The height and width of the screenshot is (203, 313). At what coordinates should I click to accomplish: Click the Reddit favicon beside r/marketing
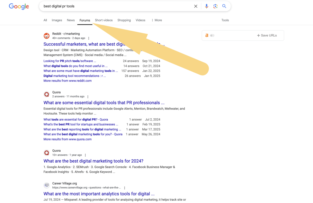pyautogui.click(x=46, y=36)
